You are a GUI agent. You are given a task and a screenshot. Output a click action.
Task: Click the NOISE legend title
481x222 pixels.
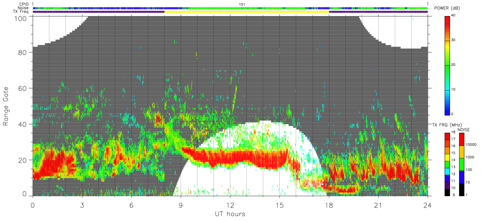464,130
